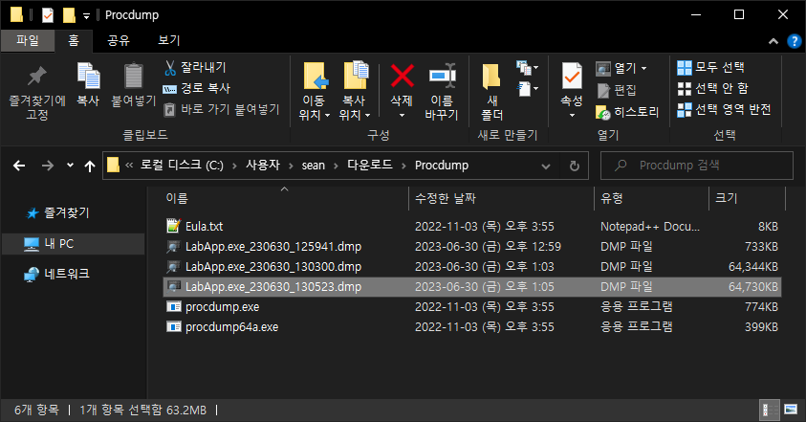Click the 즐겨찾기에 고정 pin icon
806x422 pixels.
click(37, 77)
